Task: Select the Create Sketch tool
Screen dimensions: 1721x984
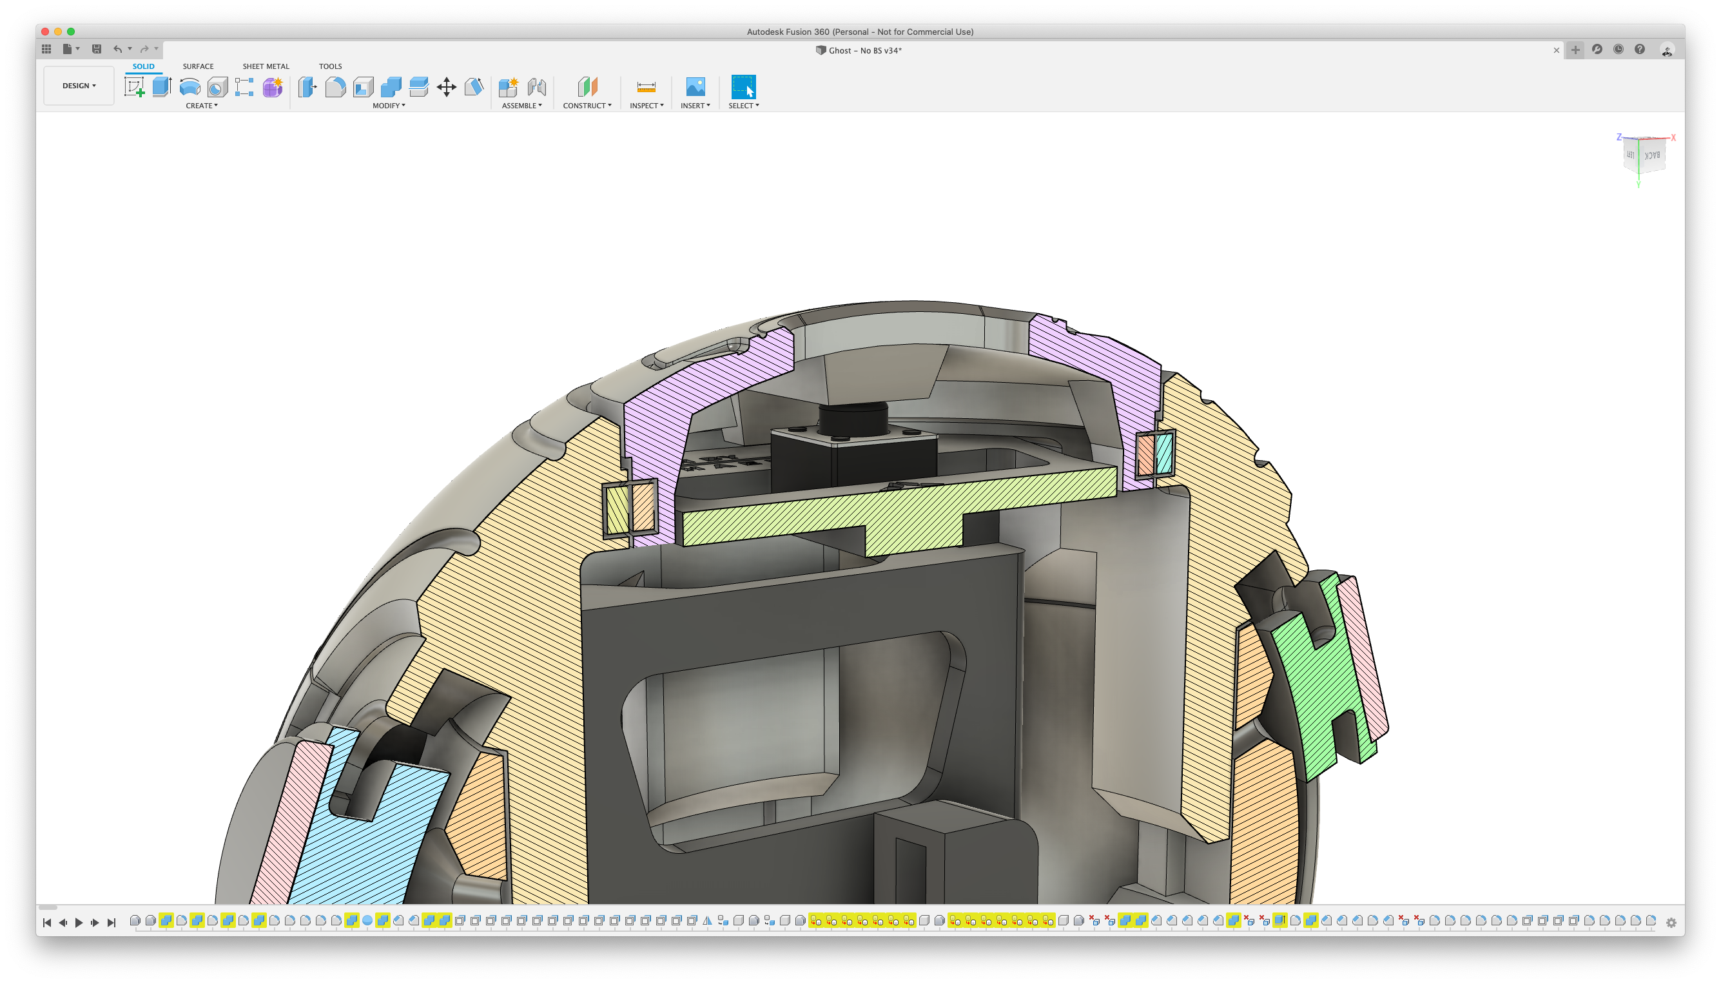Action: pyautogui.click(x=135, y=87)
